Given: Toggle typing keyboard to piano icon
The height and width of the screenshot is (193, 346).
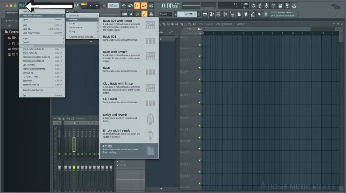Looking at the screenshot, I should [x=124, y=14].
